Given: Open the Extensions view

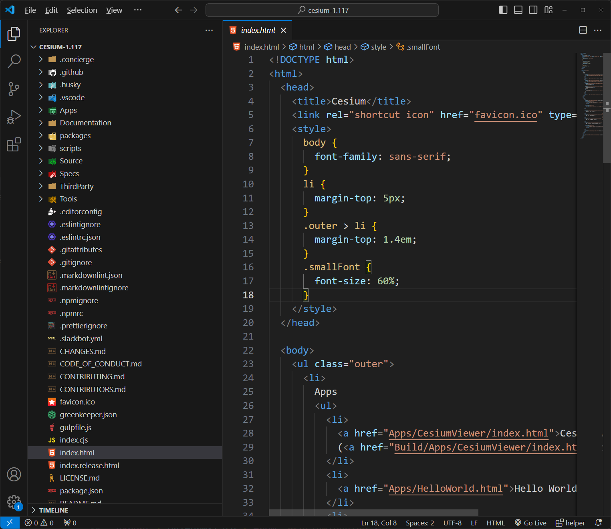Looking at the screenshot, I should 14,144.
